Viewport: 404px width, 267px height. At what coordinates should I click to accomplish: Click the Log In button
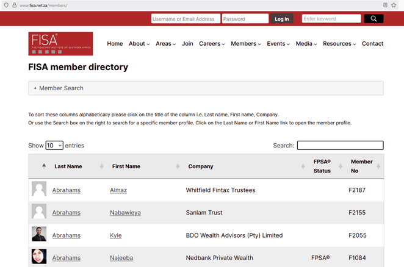tap(281, 19)
